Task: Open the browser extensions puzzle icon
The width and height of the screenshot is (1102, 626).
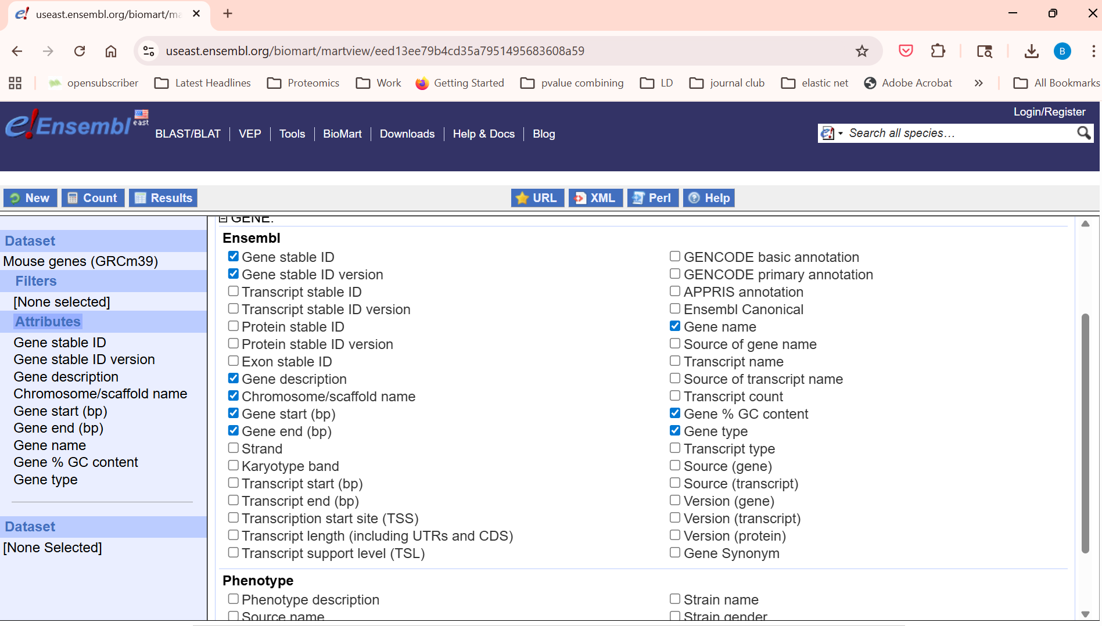Action: 938,51
